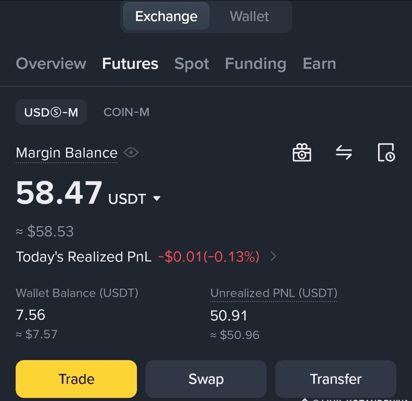Select the USDⓈ-M futures option

click(51, 112)
